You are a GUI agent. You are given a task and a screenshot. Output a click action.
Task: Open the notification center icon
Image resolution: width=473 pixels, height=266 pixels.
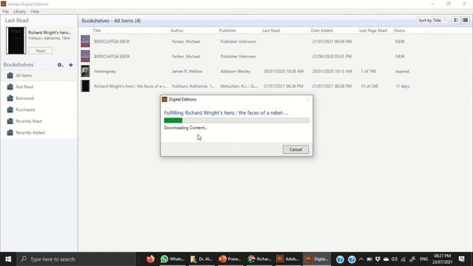[x=461, y=259]
